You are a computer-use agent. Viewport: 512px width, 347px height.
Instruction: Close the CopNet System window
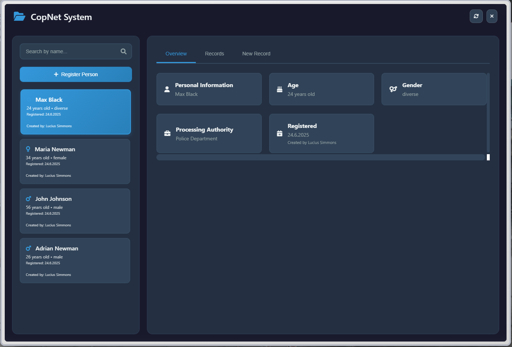click(x=492, y=16)
